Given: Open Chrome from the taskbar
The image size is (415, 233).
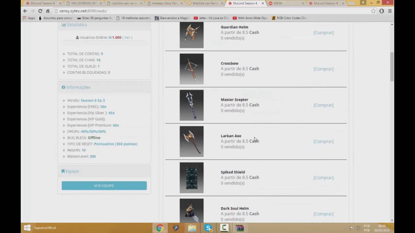Looking at the screenshot, I should point(160,228).
